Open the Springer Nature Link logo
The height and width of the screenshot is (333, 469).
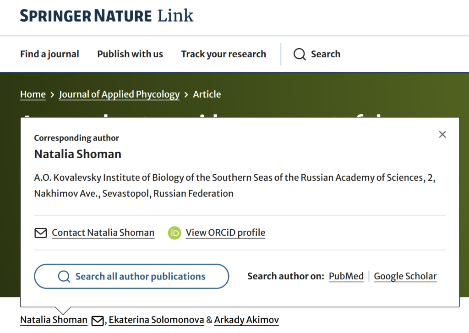106,16
